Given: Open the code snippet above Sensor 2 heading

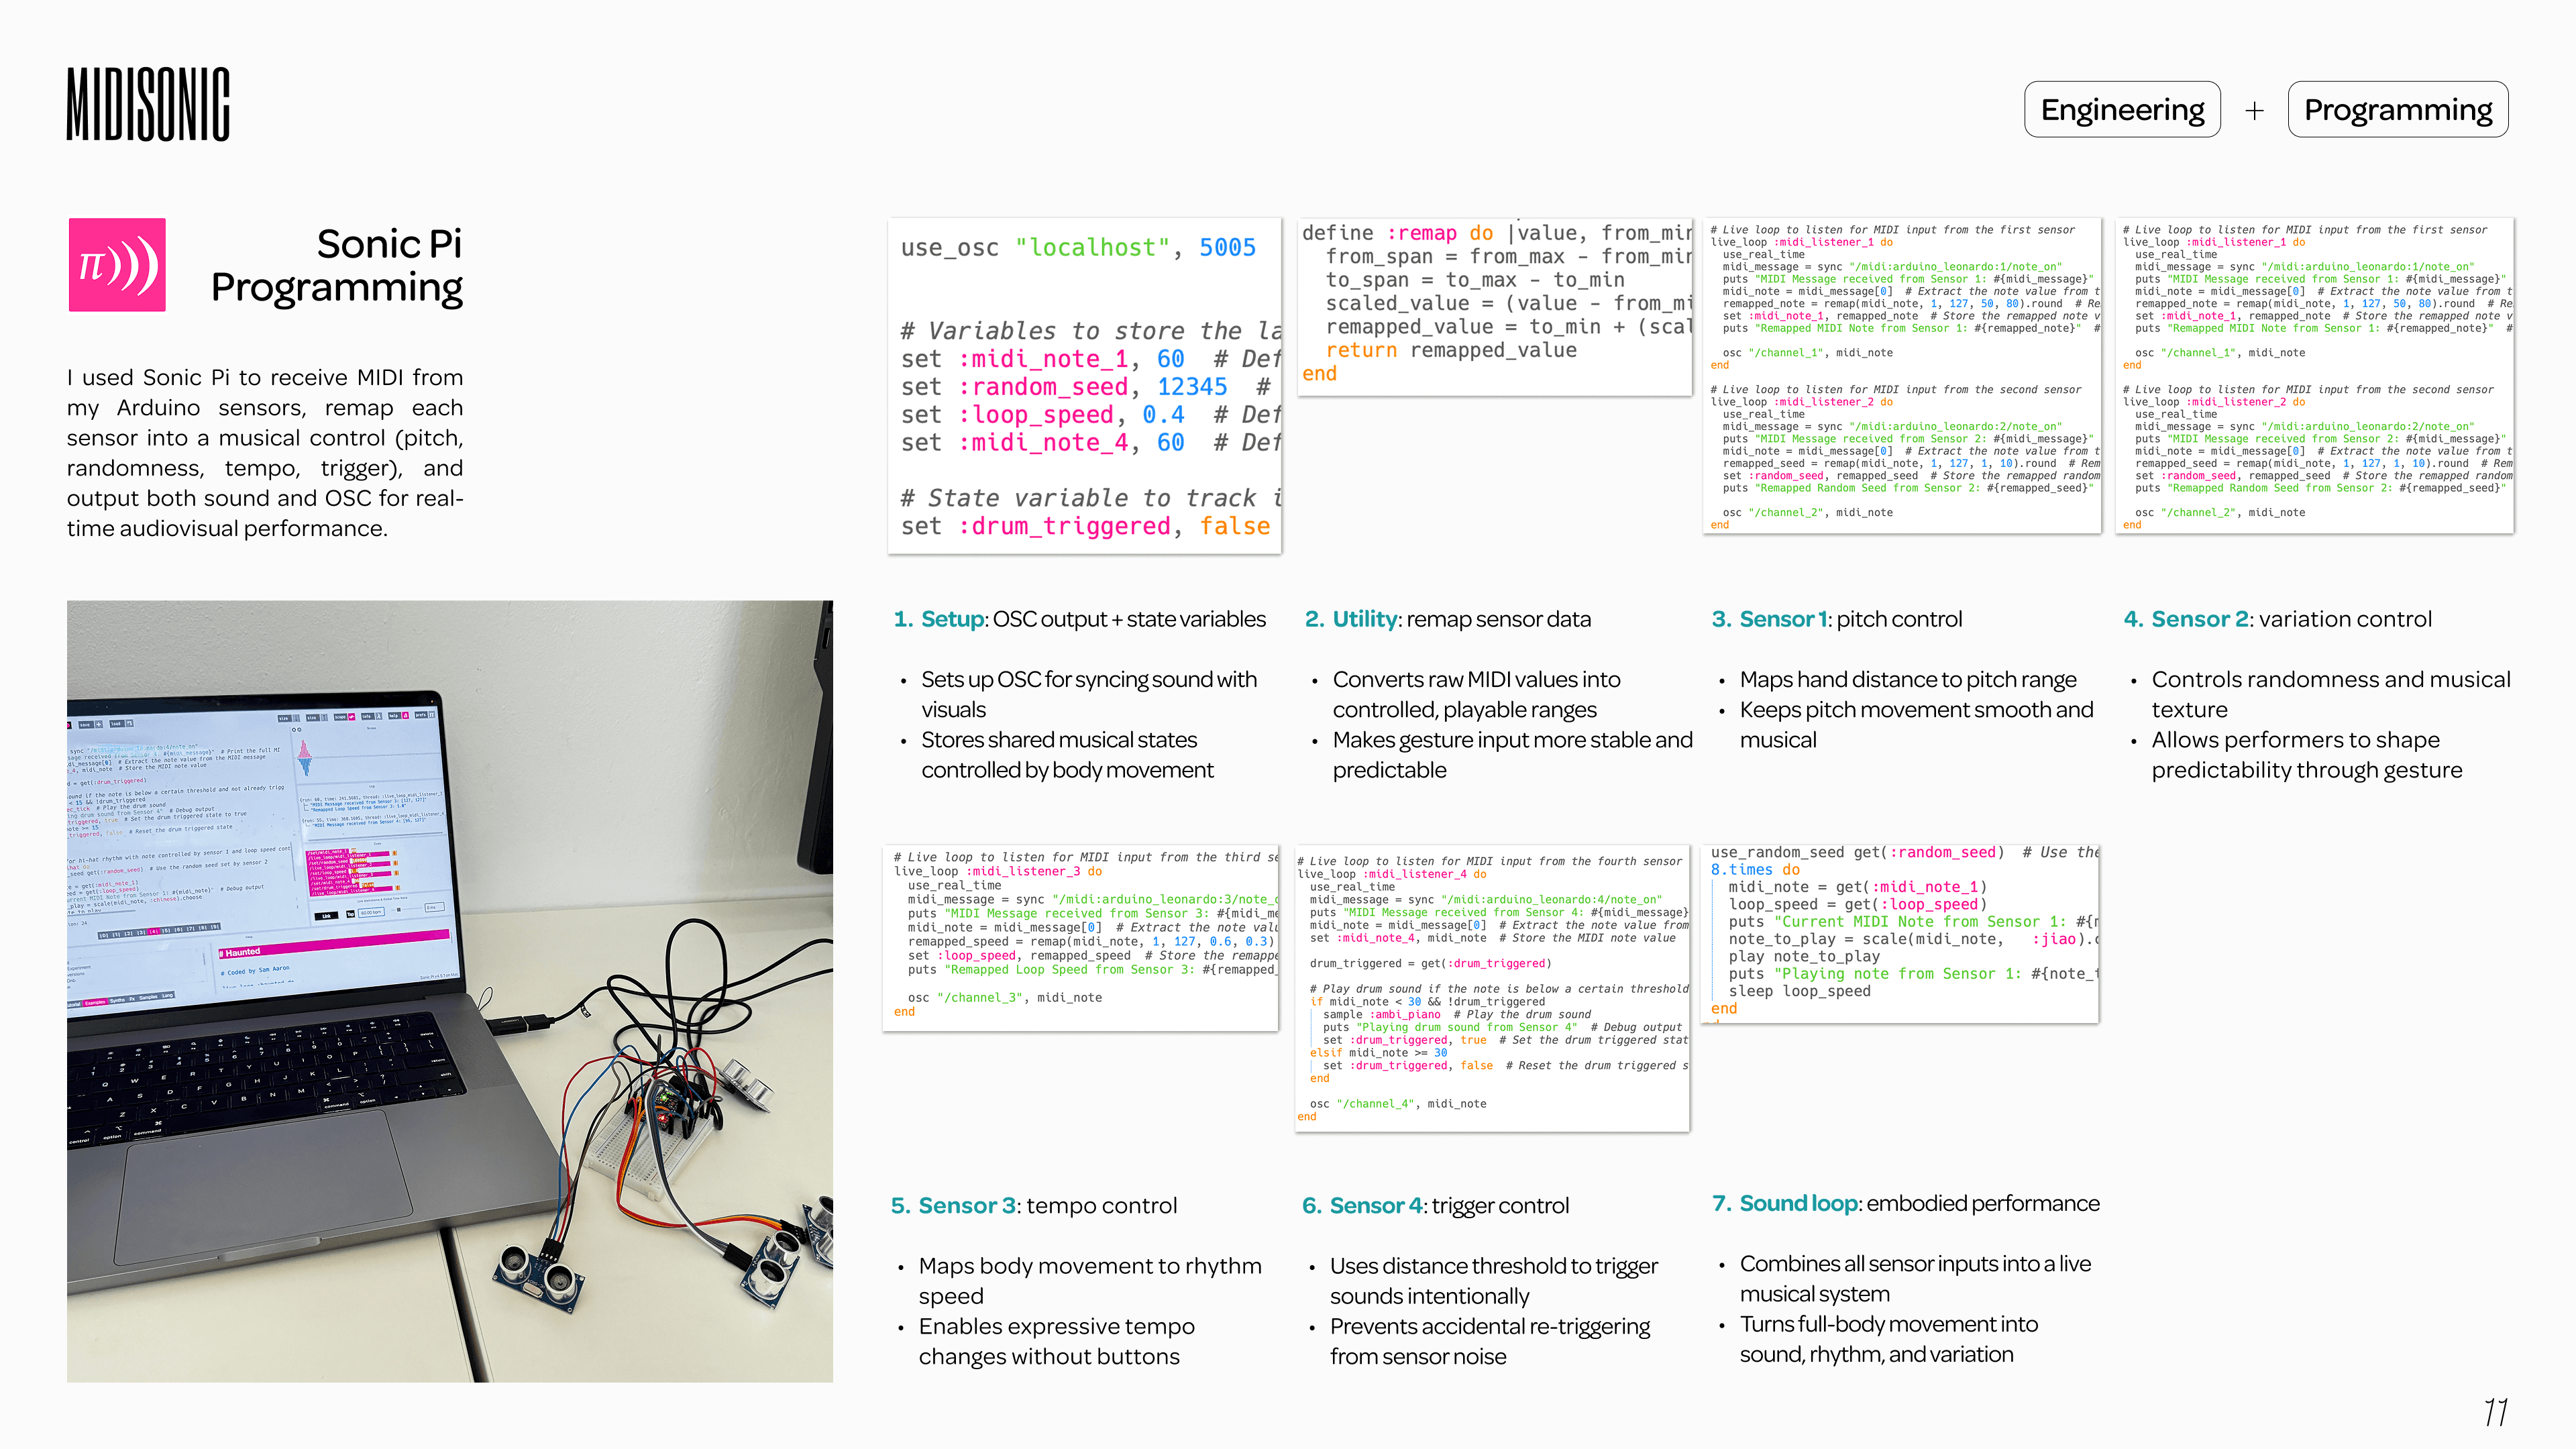Looking at the screenshot, I should tap(2314, 375).
